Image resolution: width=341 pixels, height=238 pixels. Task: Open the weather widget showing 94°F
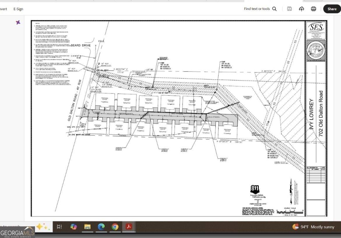tap(313, 227)
